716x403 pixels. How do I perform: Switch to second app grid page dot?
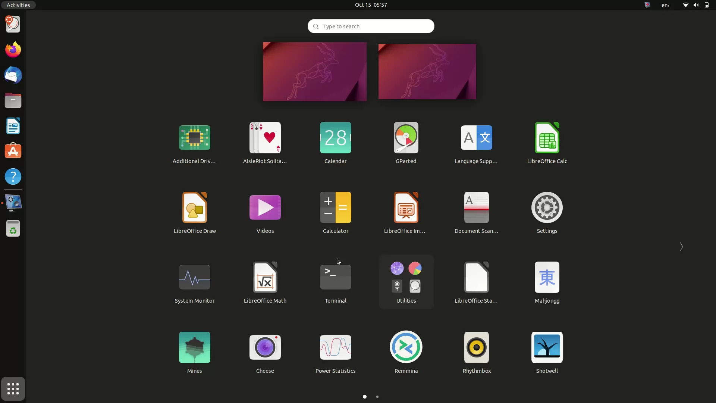377,397
